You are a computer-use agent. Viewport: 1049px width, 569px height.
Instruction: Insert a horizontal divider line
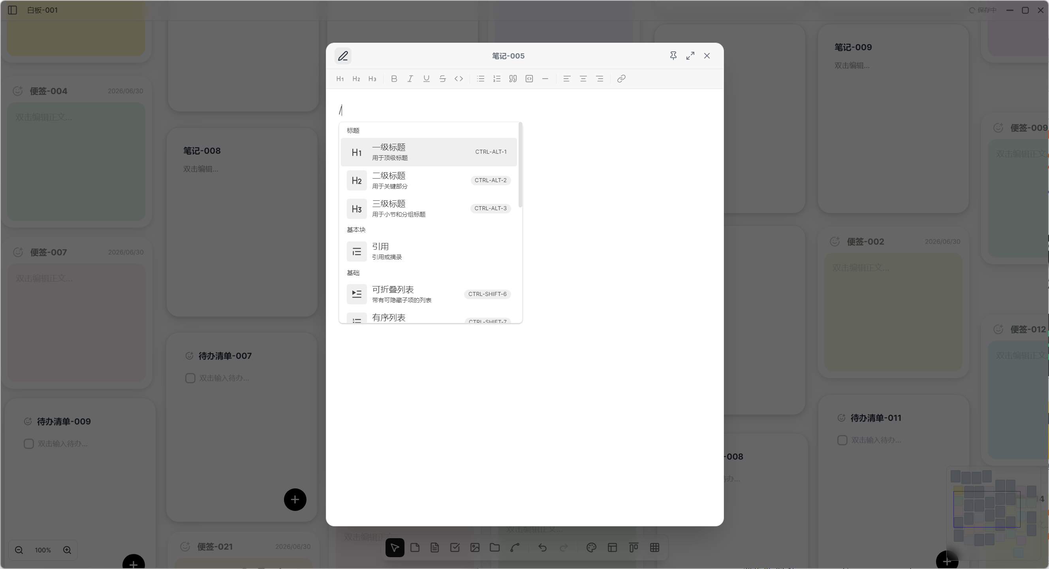[x=545, y=79]
